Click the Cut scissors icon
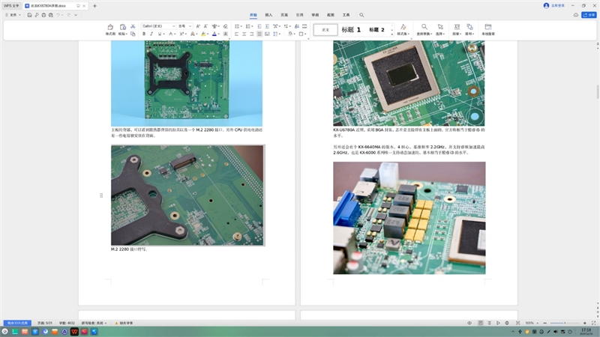The image size is (600, 337). point(133,25)
